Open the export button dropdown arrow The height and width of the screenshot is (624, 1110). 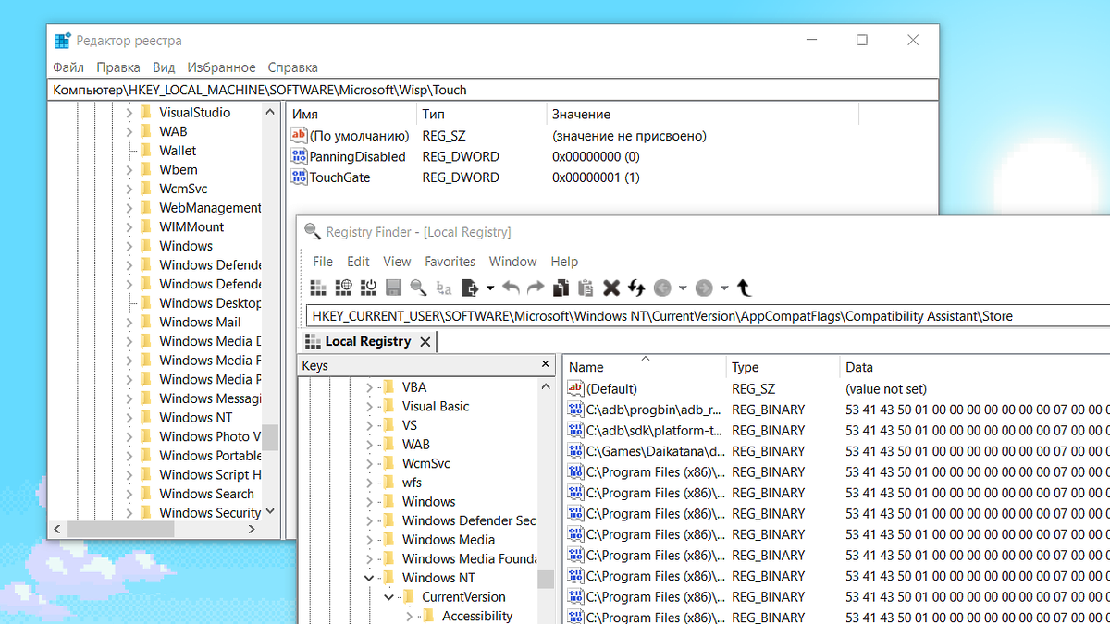tap(490, 288)
